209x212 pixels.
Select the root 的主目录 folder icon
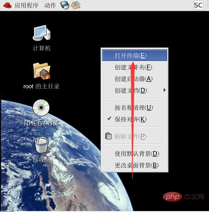(x=41, y=71)
